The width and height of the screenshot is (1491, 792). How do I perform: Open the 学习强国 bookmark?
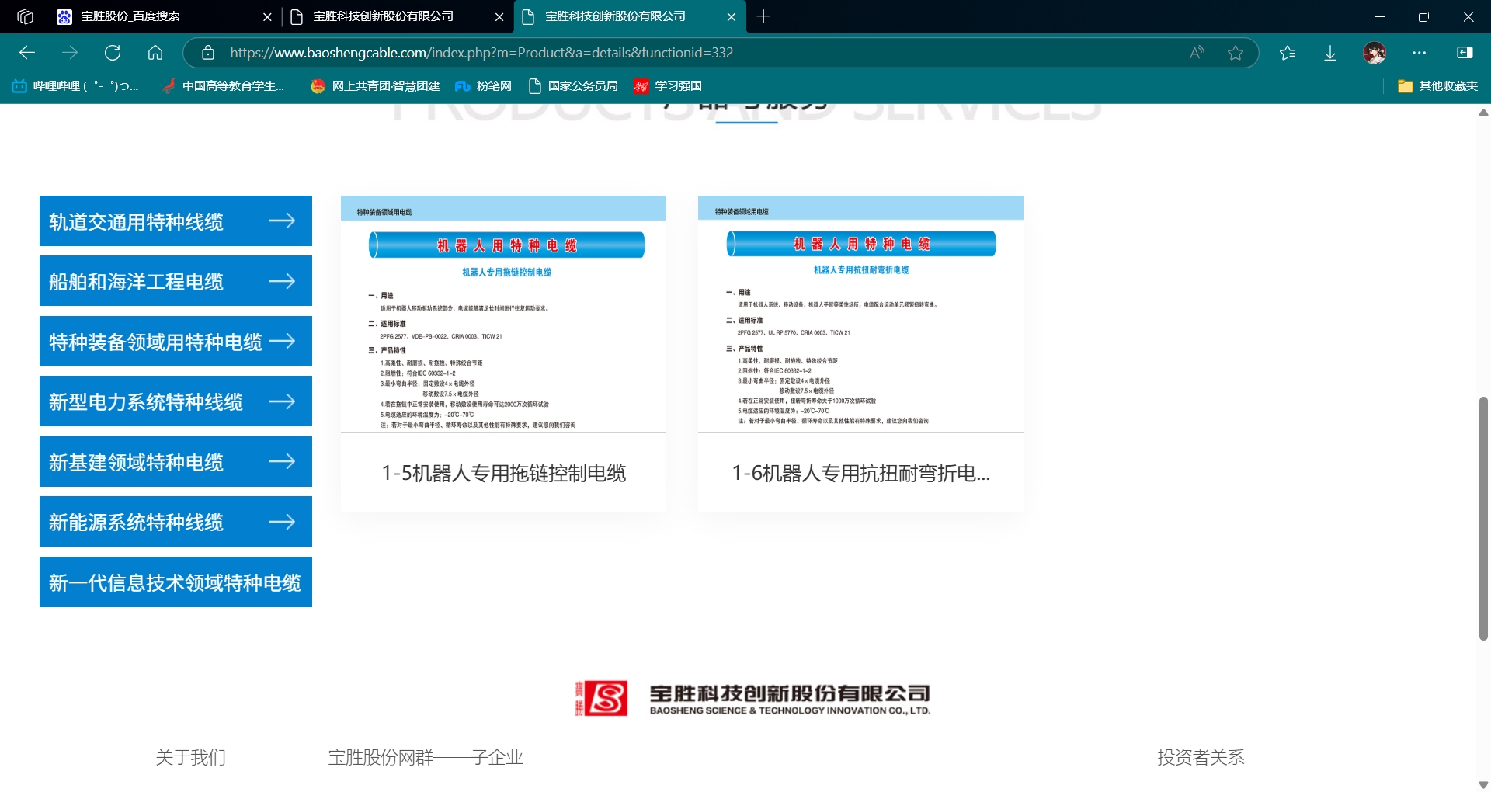pyautogui.click(x=668, y=86)
